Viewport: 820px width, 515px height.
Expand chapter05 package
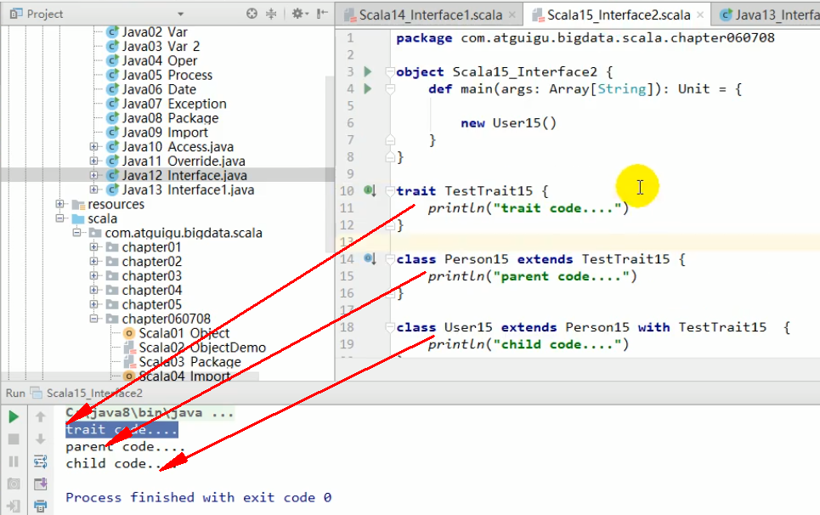click(x=93, y=304)
